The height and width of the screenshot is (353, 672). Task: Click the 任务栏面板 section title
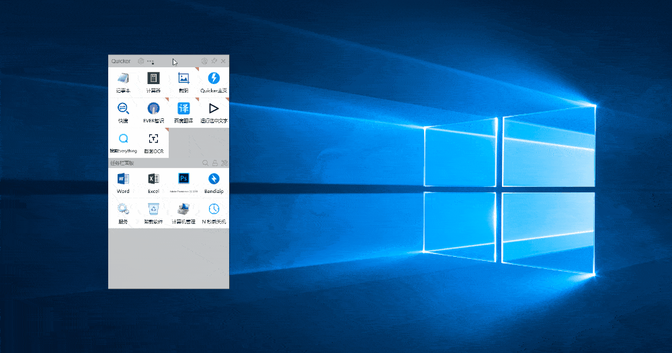click(122, 163)
